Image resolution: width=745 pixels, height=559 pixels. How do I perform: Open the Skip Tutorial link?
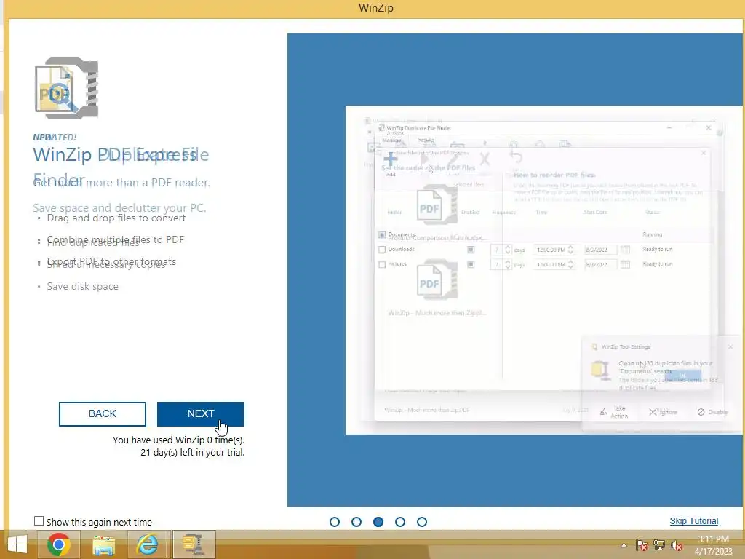click(693, 521)
